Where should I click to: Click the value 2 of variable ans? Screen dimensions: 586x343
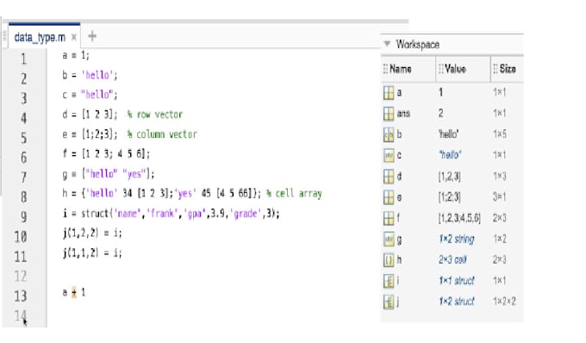pyautogui.click(x=441, y=113)
